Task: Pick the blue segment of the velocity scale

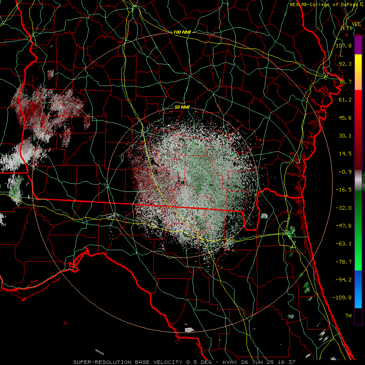Action: pyautogui.click(x=358, y=289)
